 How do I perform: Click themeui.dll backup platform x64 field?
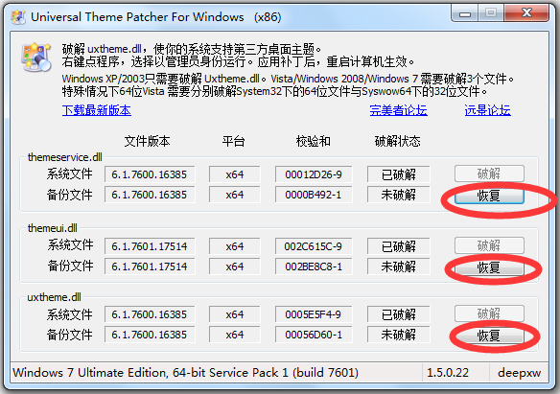coord(235,267)
